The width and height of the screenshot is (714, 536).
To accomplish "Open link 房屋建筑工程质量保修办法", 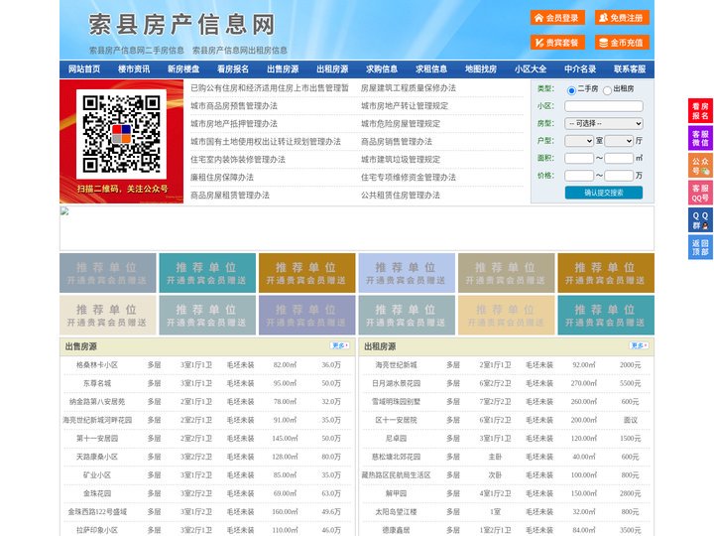I will point(408,88).
